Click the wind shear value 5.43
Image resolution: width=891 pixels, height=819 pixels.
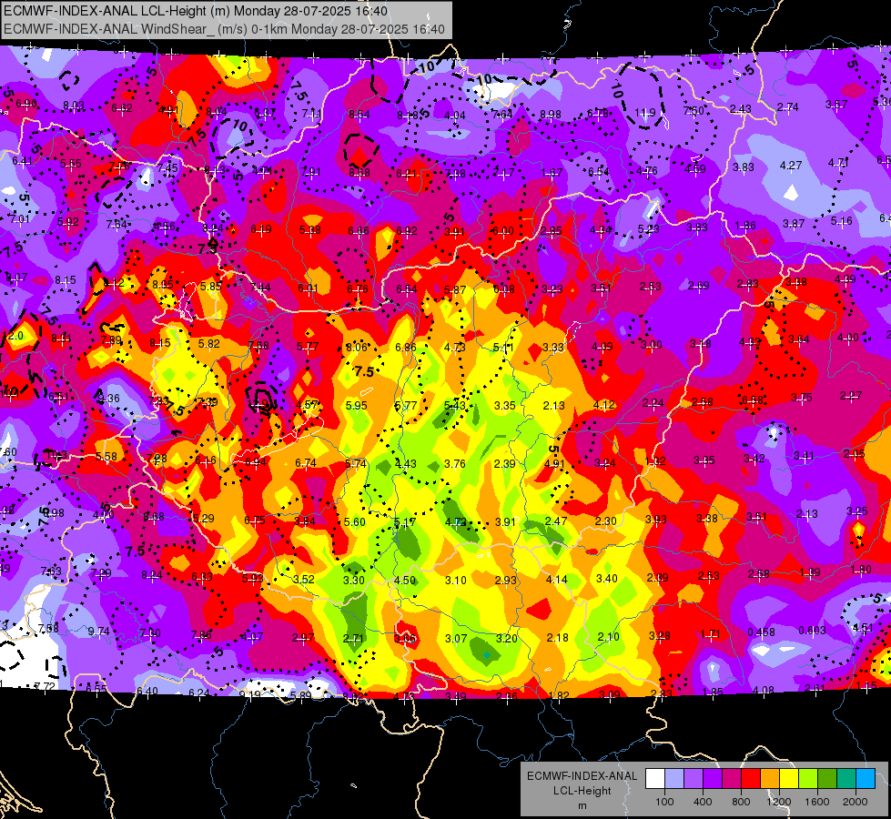(x=454, y=405)
